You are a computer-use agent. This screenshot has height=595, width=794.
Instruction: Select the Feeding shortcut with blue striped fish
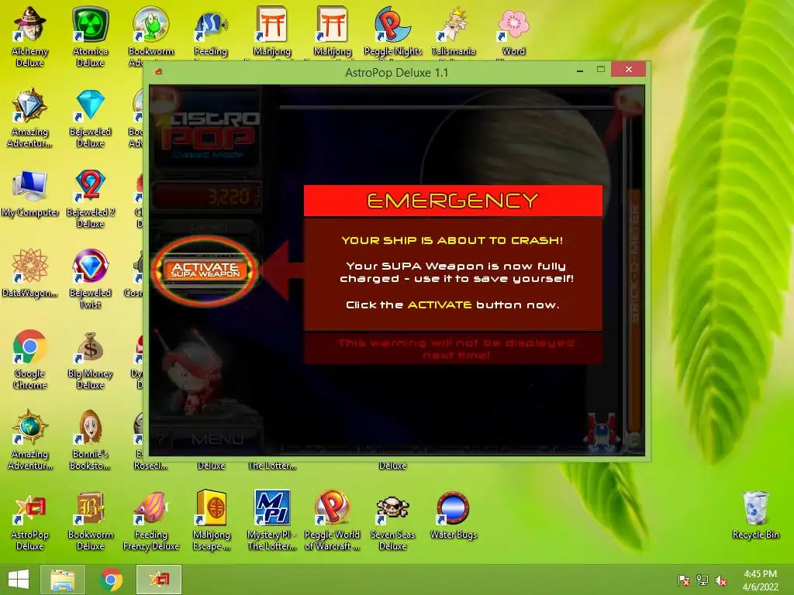tap(211, 31)
